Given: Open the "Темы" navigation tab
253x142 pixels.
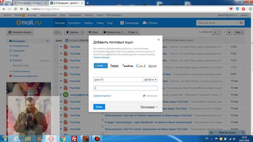Looking at the screenshot, I should [100, 23].
